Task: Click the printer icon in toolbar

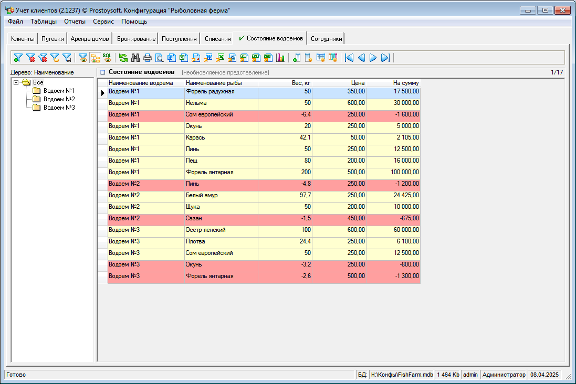Action: [x=148, y=58]
